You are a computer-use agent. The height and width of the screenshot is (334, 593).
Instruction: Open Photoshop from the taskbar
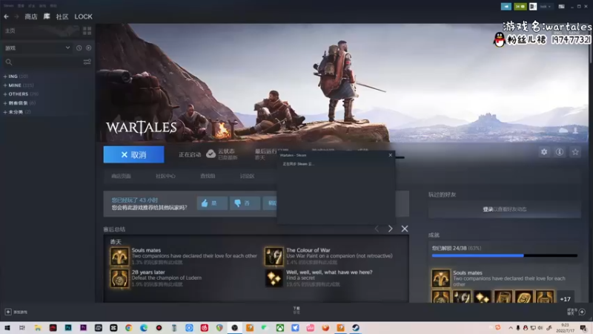point(68,327)
